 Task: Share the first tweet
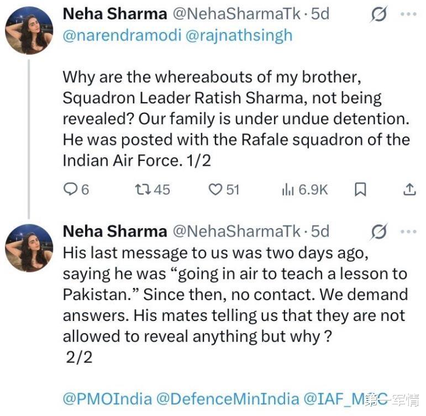409,190
